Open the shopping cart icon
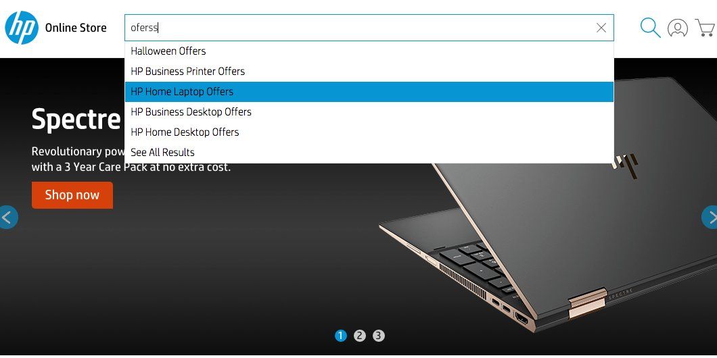Screen dimensions: 717x358 click(x=706, y=28)
